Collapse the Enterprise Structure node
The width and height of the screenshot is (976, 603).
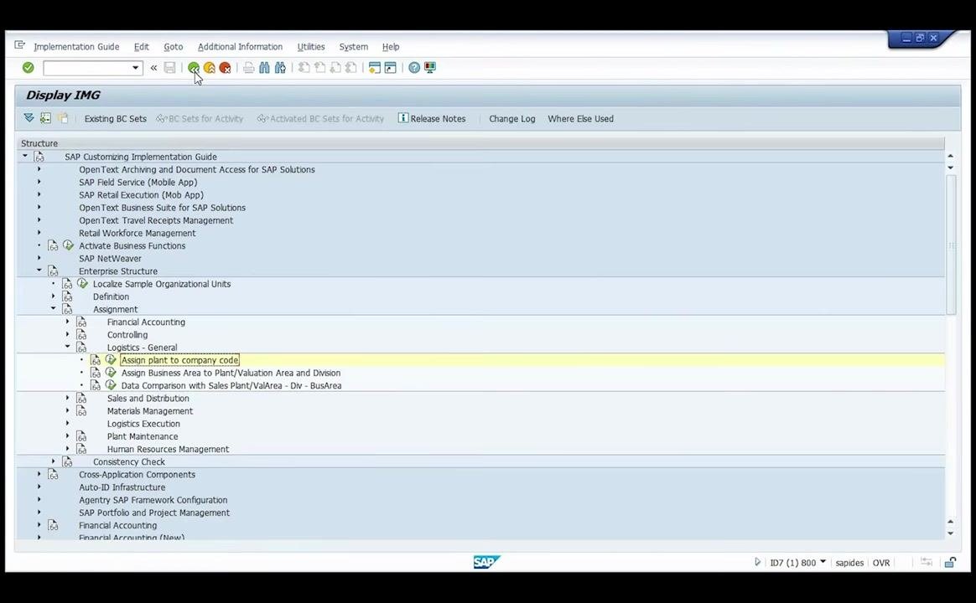tap(39, 271)
